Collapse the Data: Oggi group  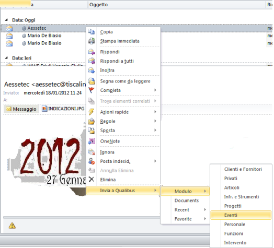pyautogui.click(x=6, y=20)
